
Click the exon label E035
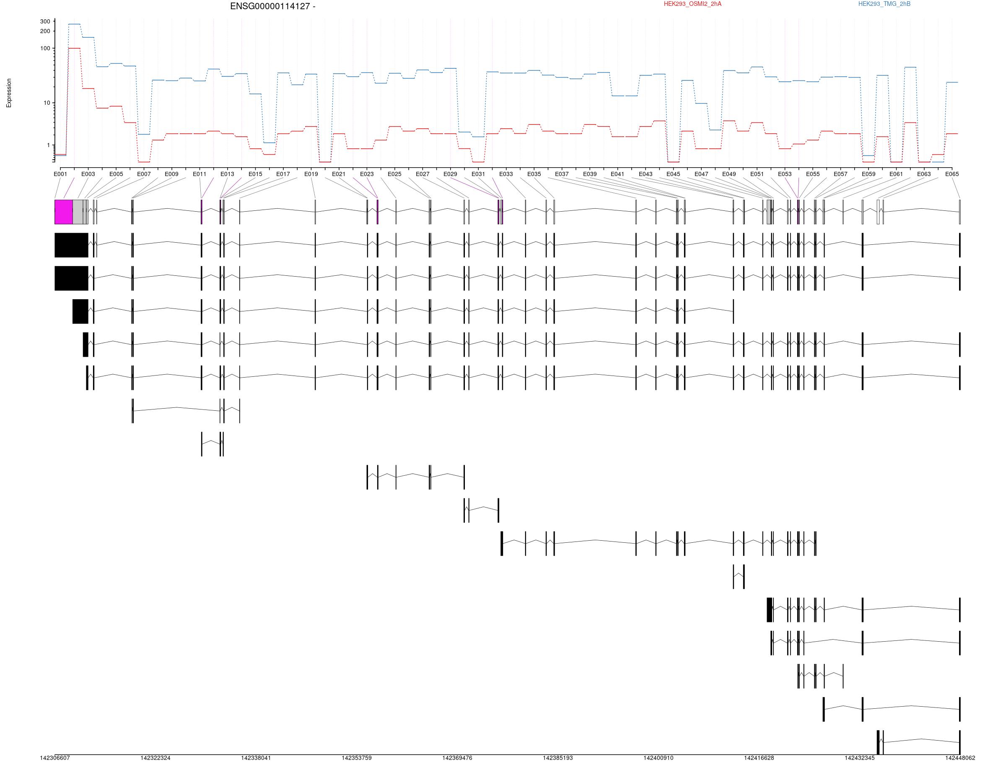tap(534, 174)
